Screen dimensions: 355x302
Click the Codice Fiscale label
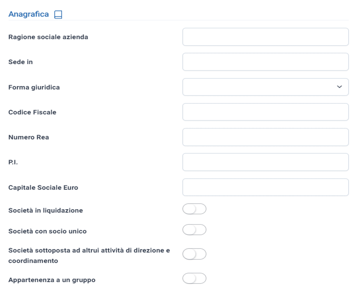click(32, 112)
